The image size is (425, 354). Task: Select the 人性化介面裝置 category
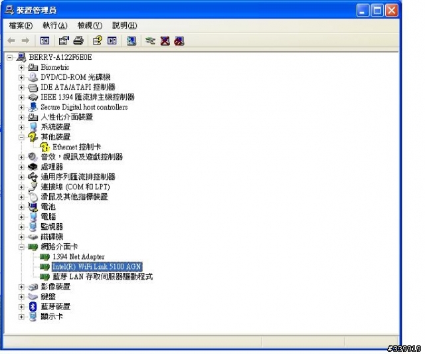coord(67,117)
